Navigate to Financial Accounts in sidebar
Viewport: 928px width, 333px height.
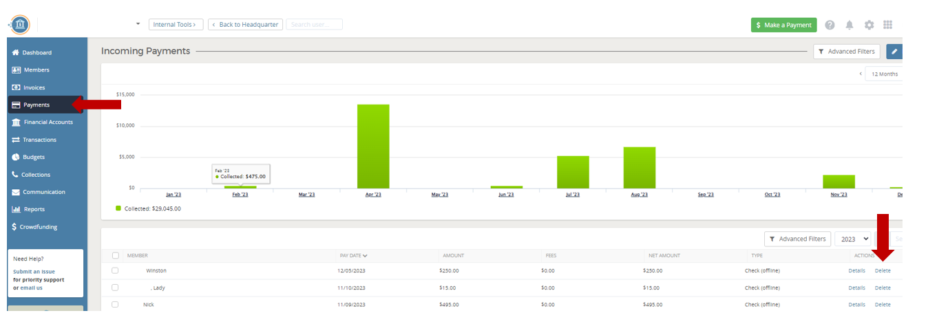tap(48, 122)
